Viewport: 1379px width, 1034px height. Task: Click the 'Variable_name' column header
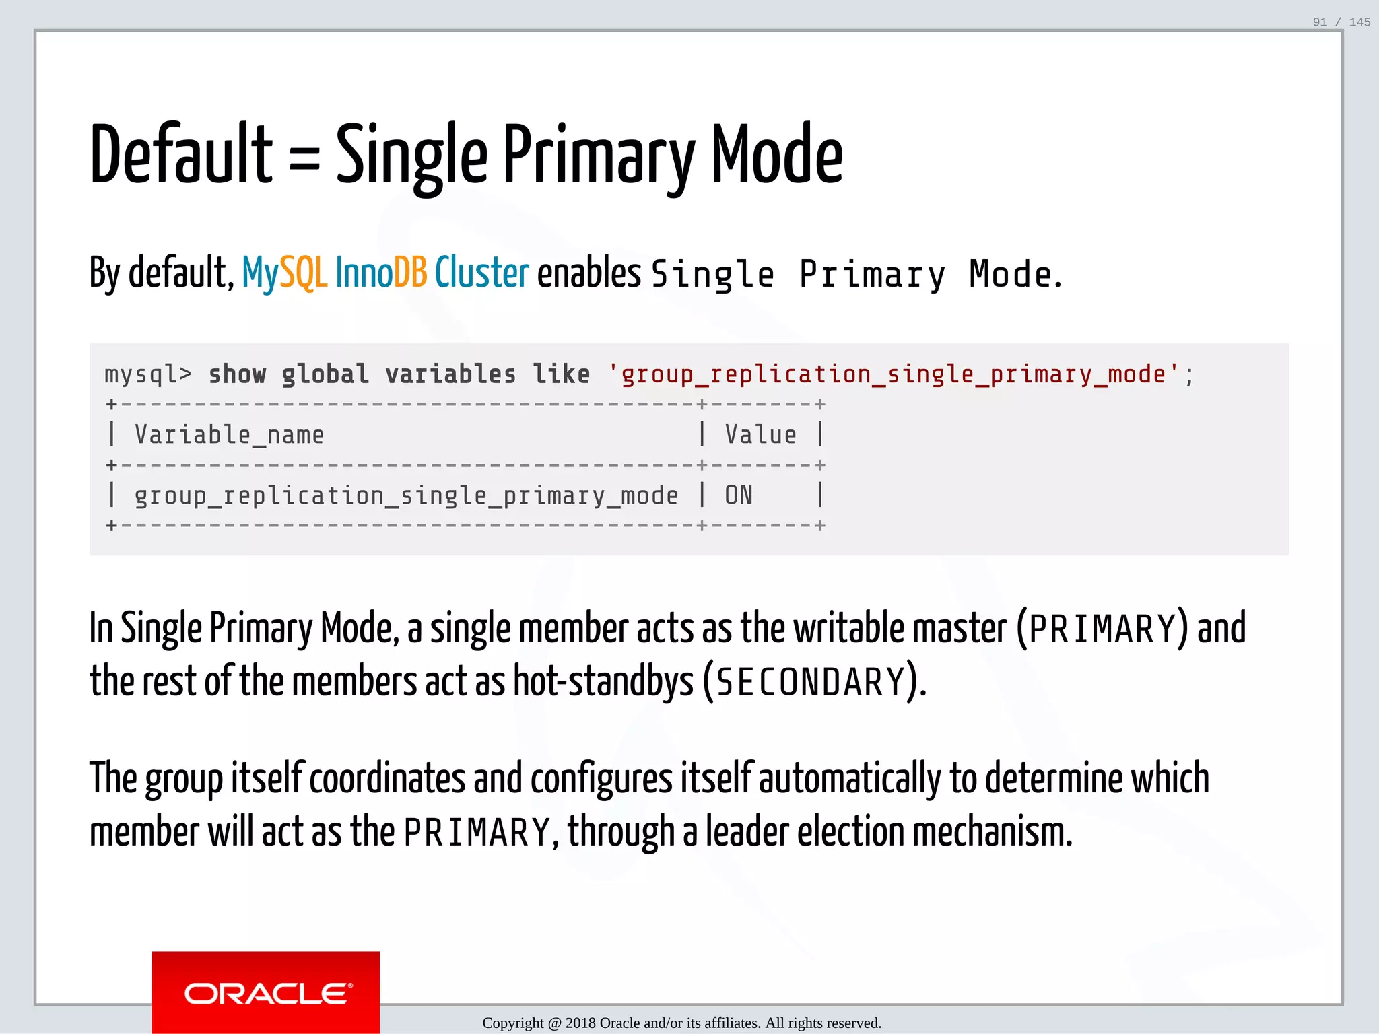click(x=230, y=435)
